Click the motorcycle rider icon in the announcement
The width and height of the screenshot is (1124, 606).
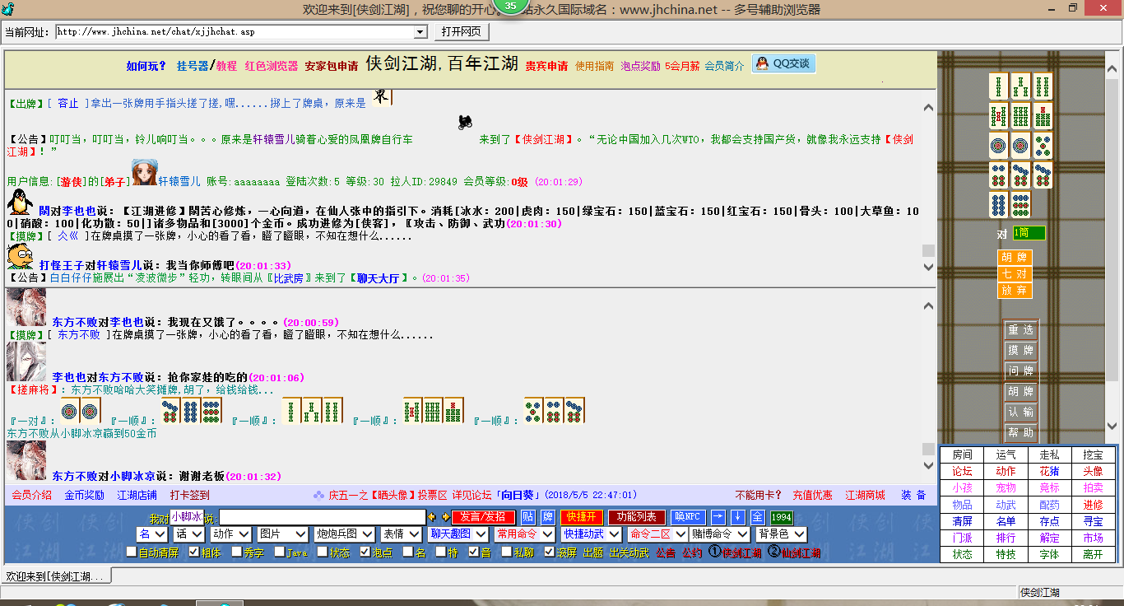(x=466, y=123)
